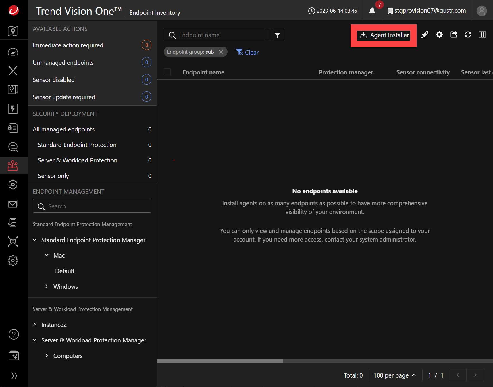Expand the Instance2 node
Viewport: 493px width, 387px height.
click(x=35, y=325)
